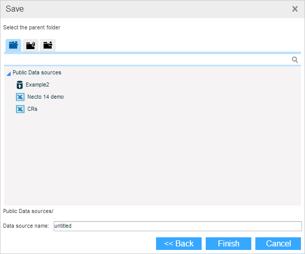Screen dimensions: 305x254
Task: Select the Public Data sources folder label
Action: (x=36, y=73)
